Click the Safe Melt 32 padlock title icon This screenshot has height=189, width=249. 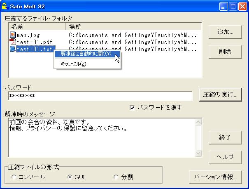coord(5,6)
